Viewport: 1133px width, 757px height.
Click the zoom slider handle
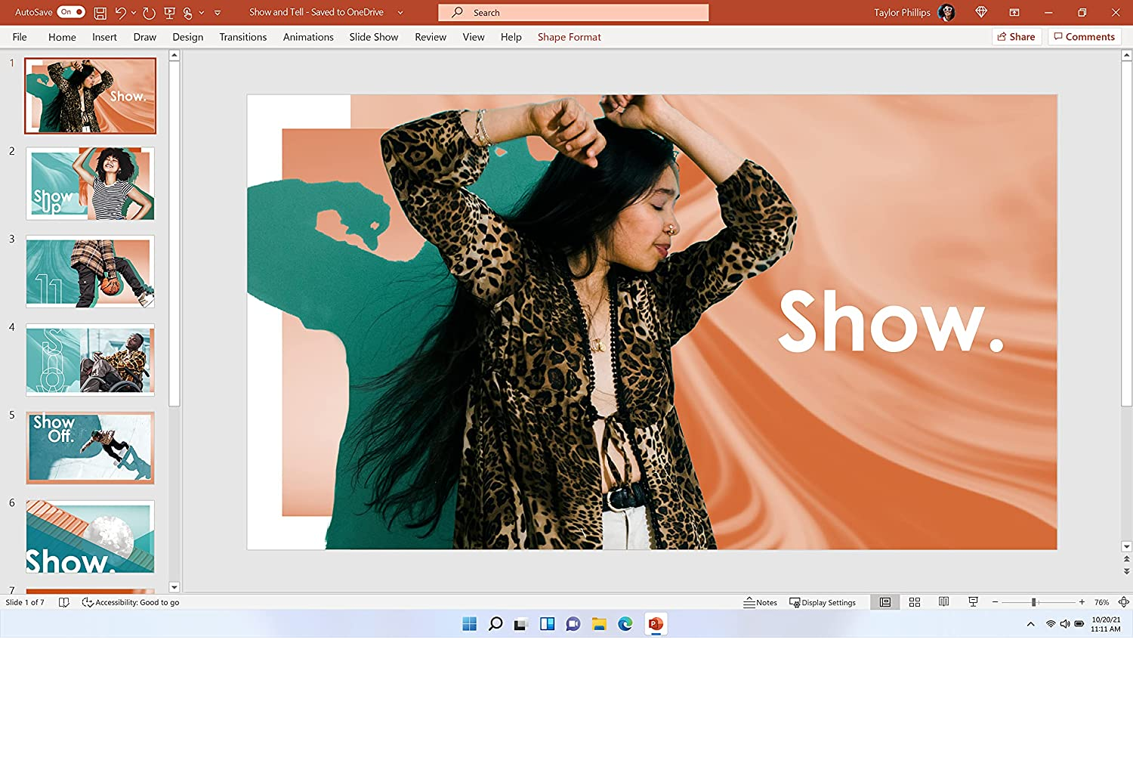tap(1033, 602)
